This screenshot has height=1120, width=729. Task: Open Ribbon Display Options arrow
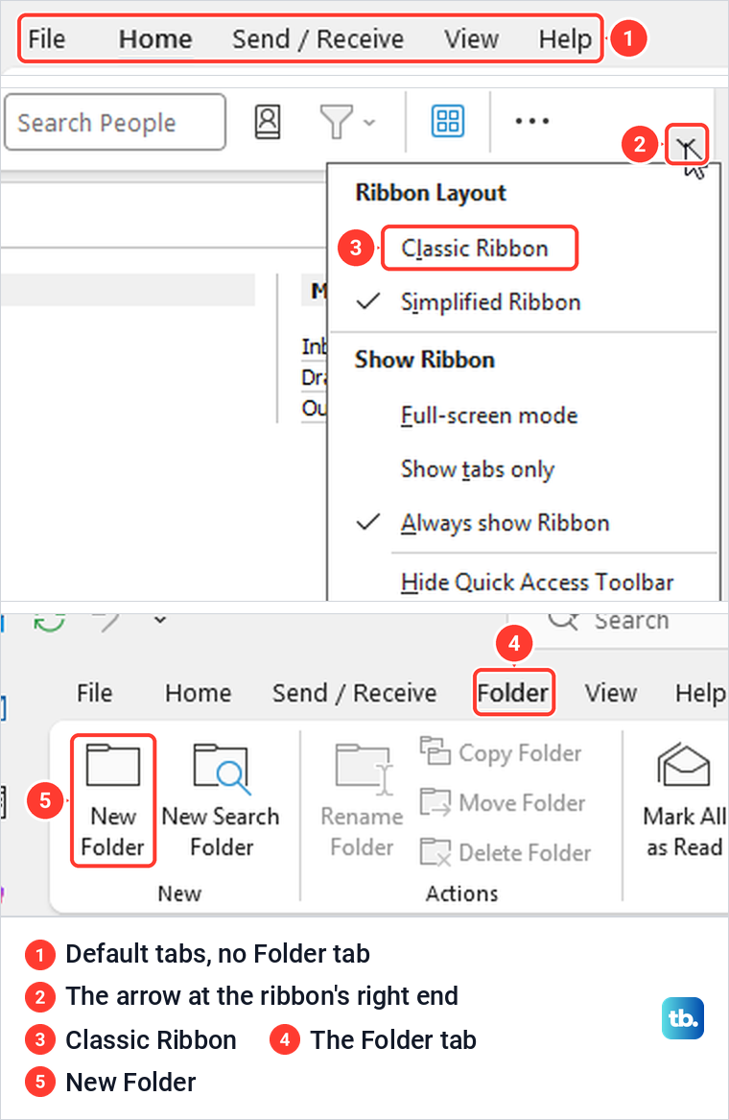(686, 145)
